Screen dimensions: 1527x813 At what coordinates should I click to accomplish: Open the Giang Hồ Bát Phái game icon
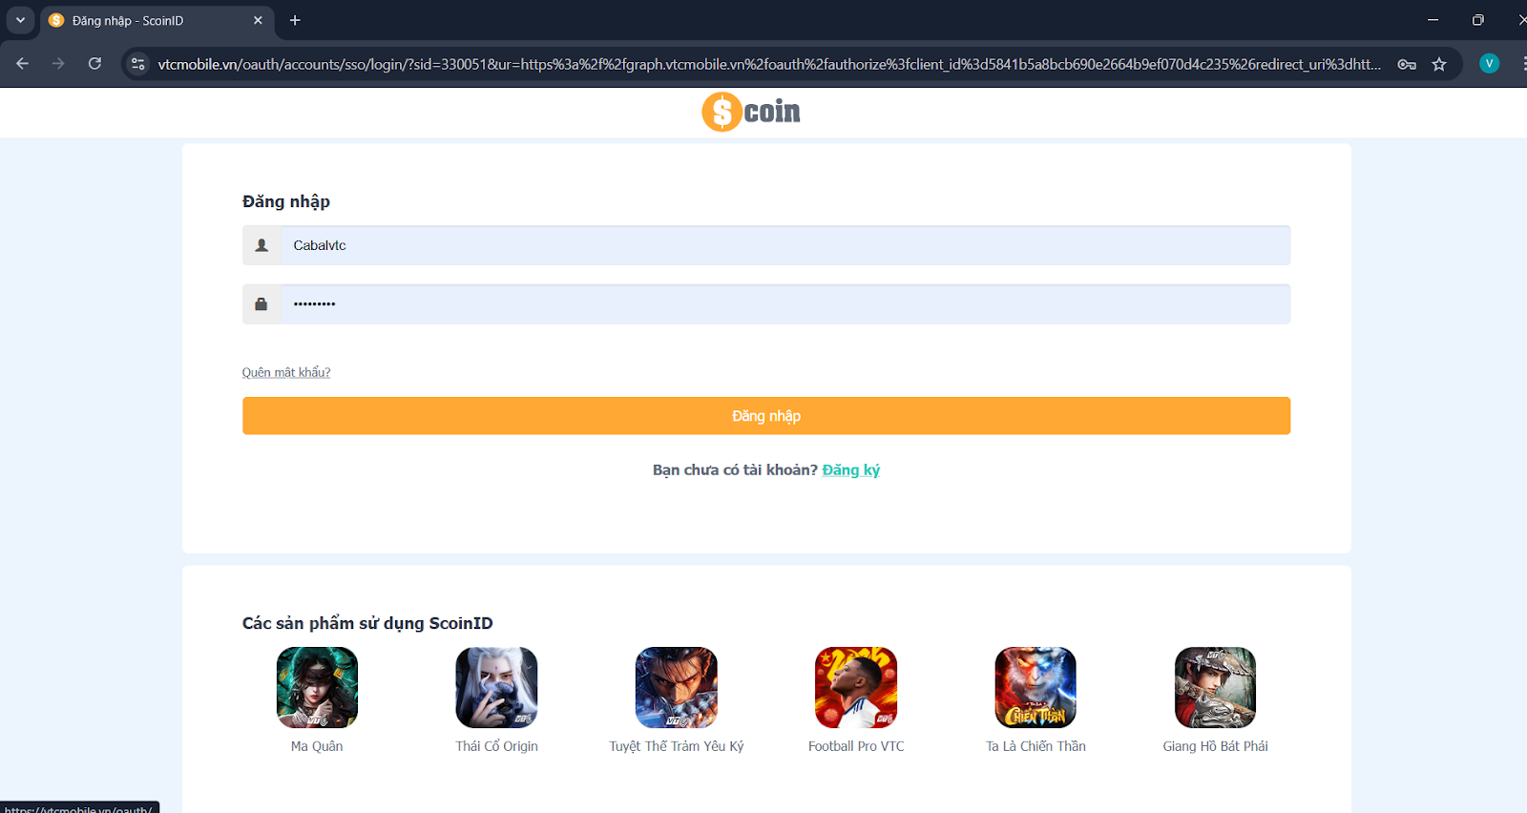pyautogui.click(x=1215, y=688)
